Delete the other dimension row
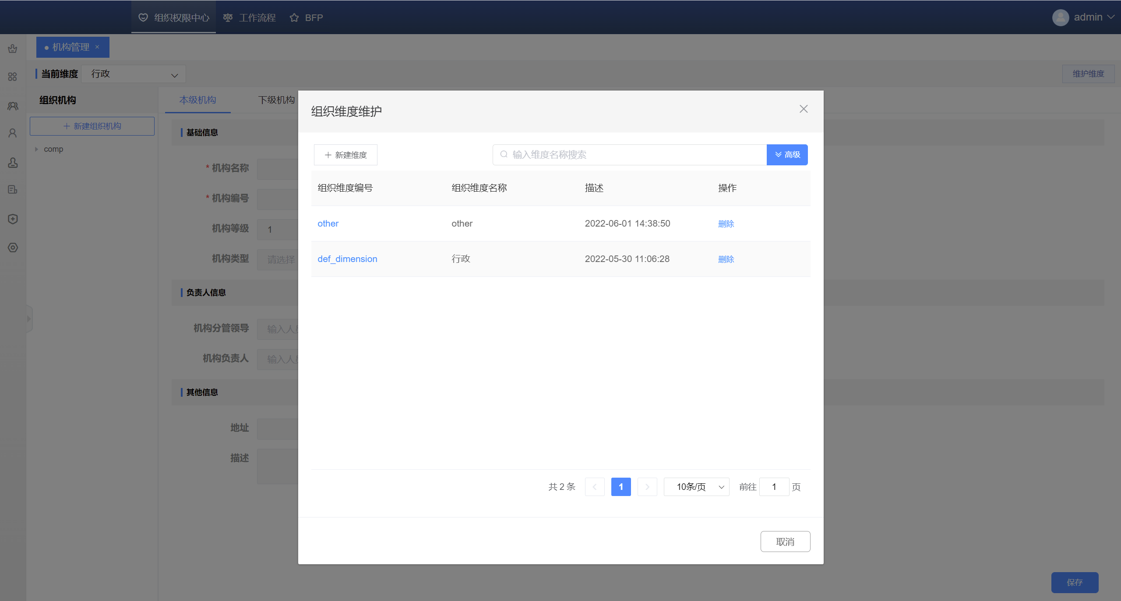1121x601 pixels. pos(726,224)
